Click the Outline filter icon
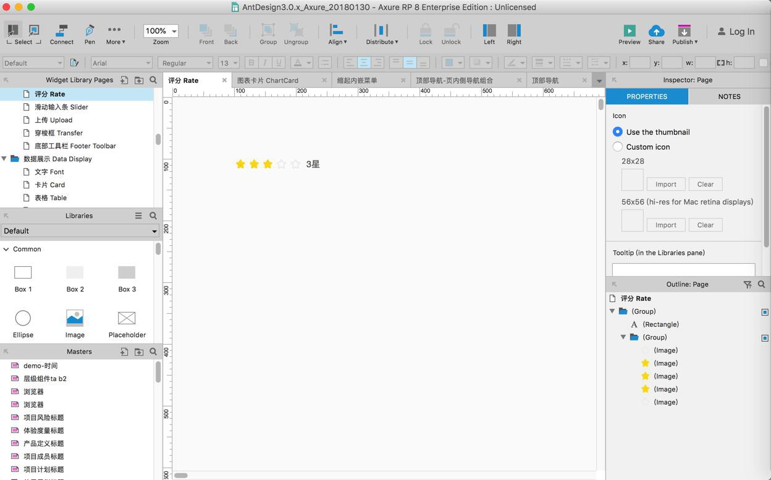Image resolution: width=771 pixels, height=480 pixels. click(x=748, y=284)
